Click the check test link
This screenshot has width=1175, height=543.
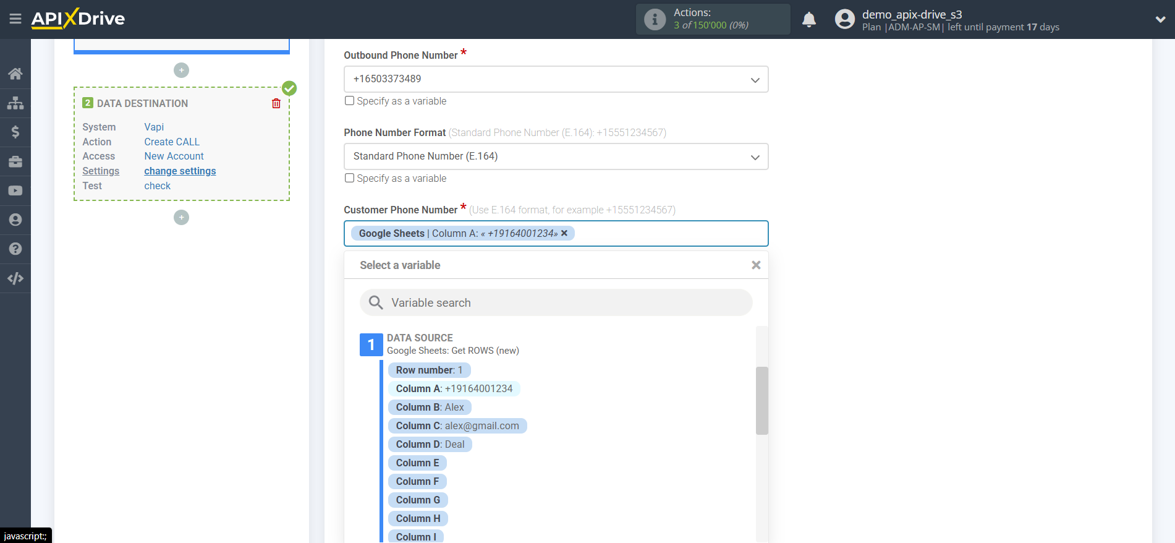[157, 186]
